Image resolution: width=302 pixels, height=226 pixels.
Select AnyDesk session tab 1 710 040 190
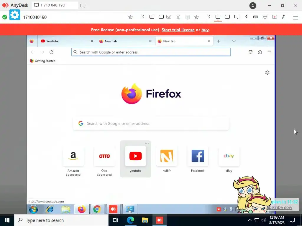[x=55, y=5]
